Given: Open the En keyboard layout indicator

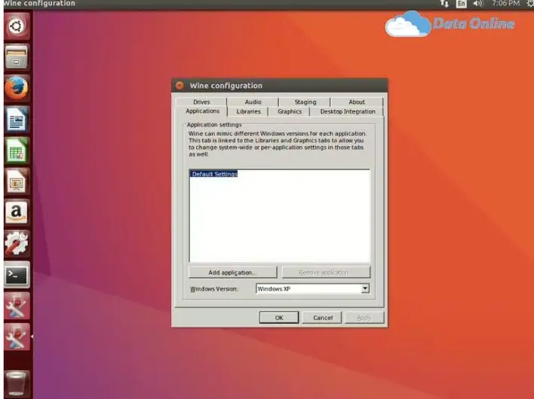Looking at the screenshot, I should [461, 4].
